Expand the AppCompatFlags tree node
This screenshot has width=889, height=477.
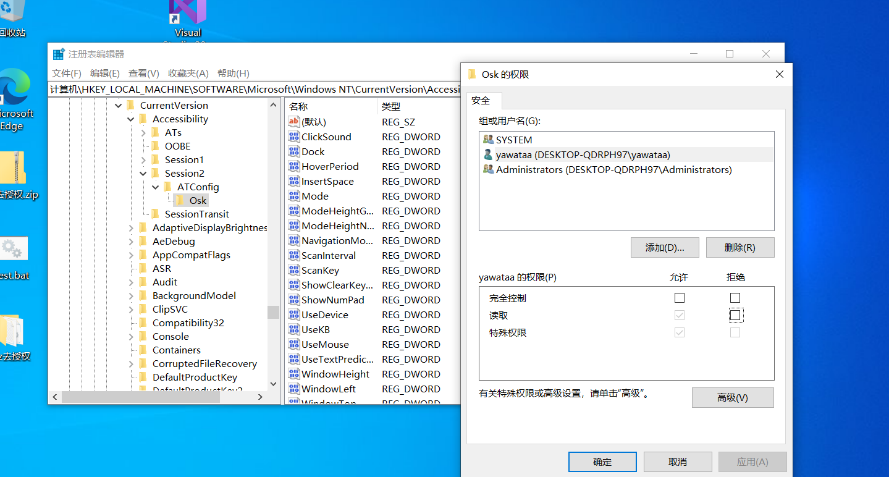click(x=131, y=255)
